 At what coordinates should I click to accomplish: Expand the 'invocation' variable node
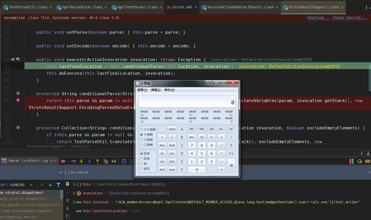74,193
